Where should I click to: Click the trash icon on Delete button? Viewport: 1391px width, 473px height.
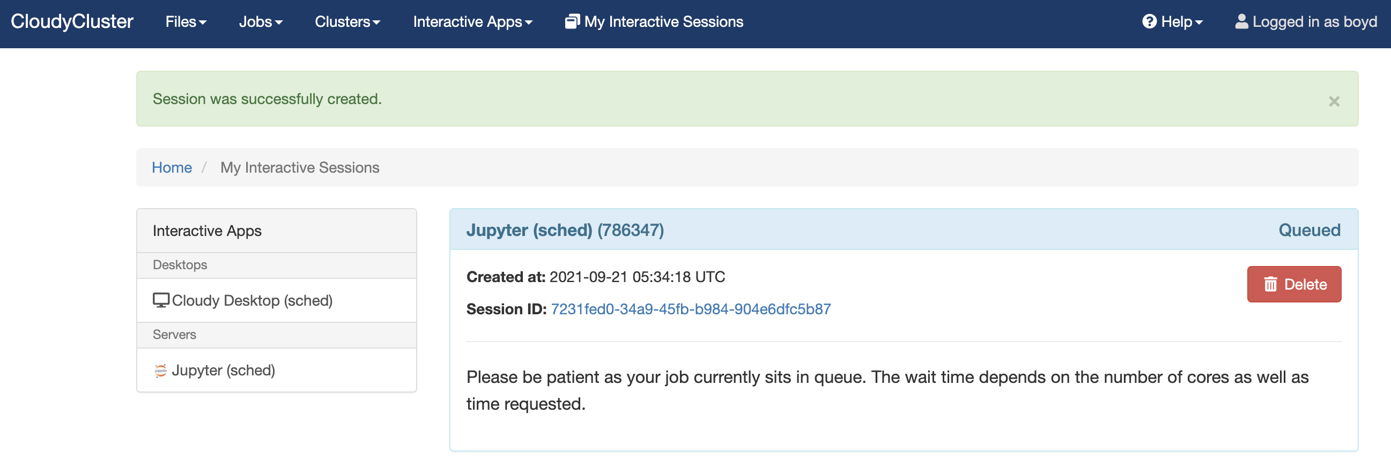click(x=1270, y=284)
